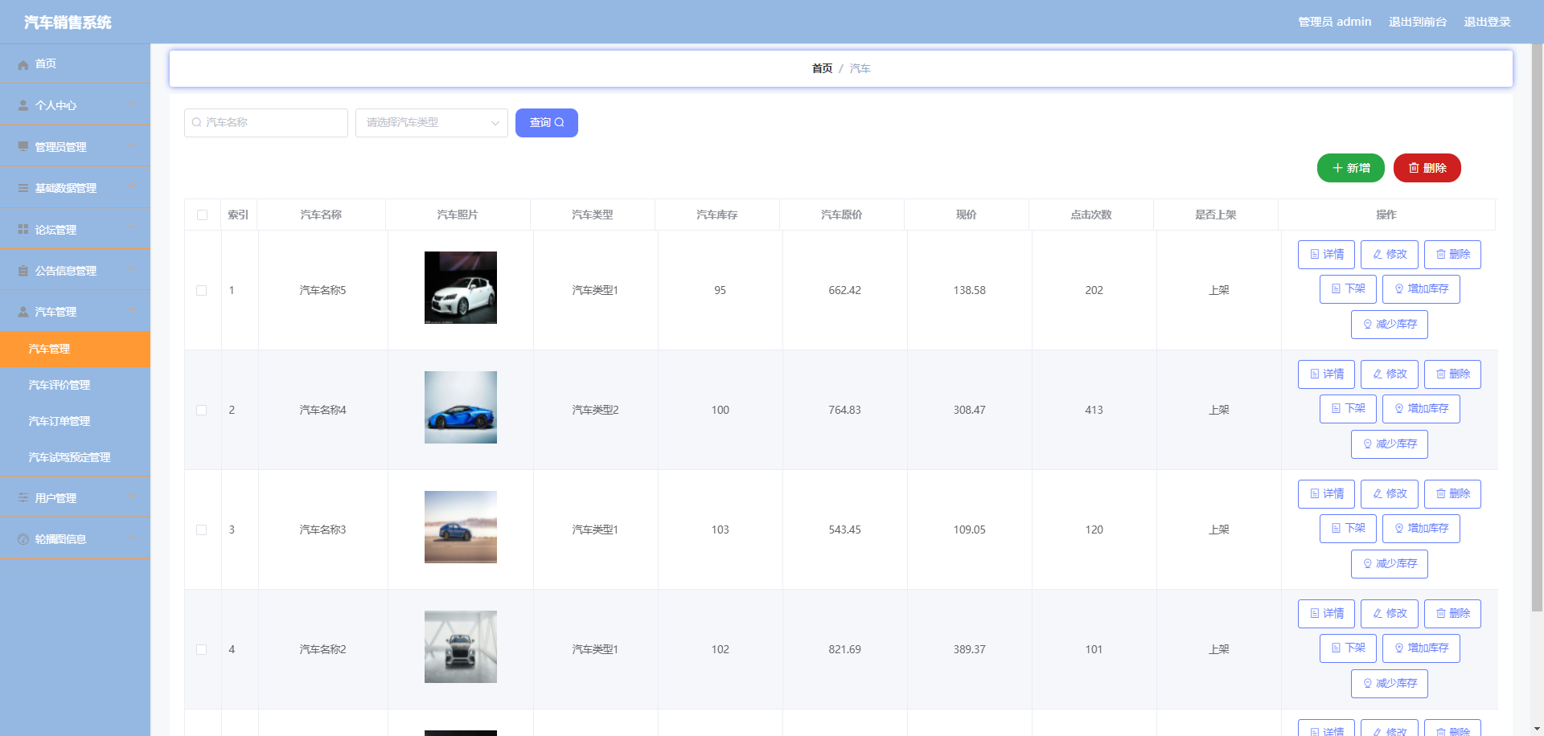Screen dimensions: 1544x736
Task: Click the pencil icon on 修改 for 汽车名称4
Action: click(1378, 374)
